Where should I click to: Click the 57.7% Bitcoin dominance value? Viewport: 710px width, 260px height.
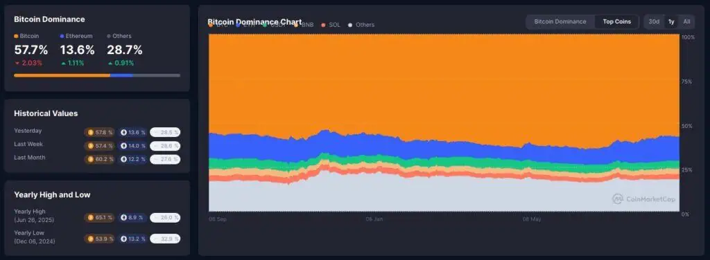(x=31, y=50)
